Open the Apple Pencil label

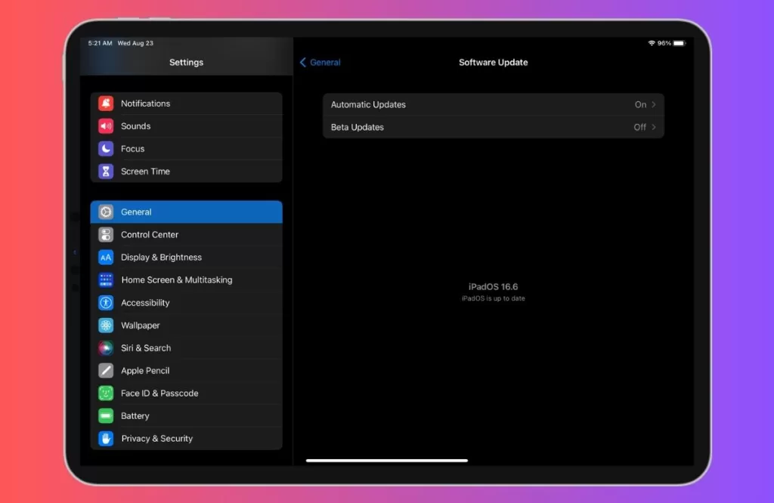point(145,371)
